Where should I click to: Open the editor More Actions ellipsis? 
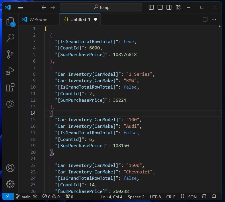coord(214,19)
